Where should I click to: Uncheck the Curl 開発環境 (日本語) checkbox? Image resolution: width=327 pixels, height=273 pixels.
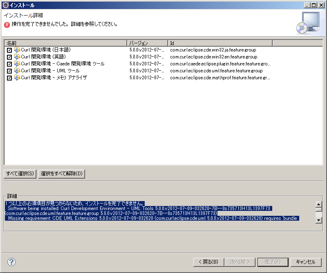(9, 50)
